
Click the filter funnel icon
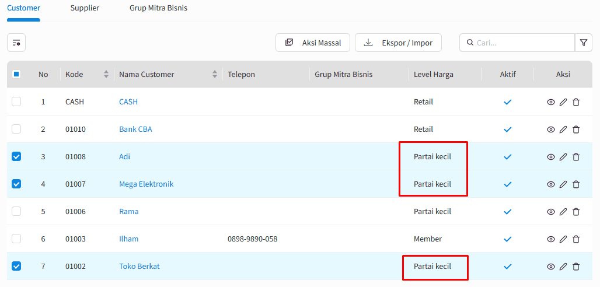(583, 43)
